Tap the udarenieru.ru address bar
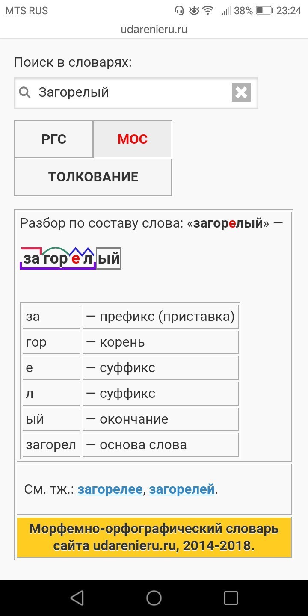Screen dimensions: 308x616 point(154,30)
